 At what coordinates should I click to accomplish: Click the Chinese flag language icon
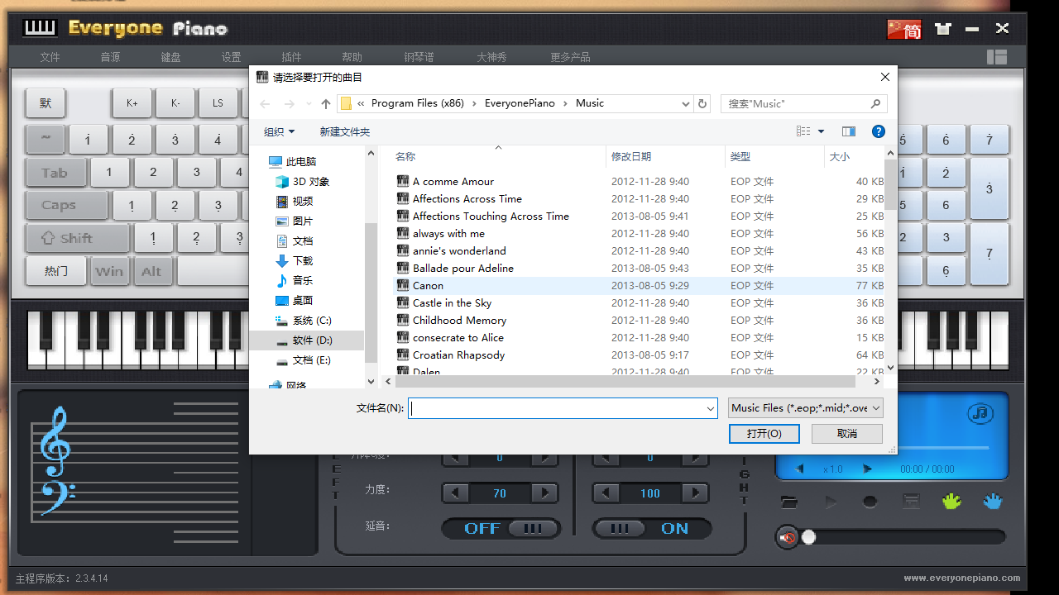coord(903,29)
